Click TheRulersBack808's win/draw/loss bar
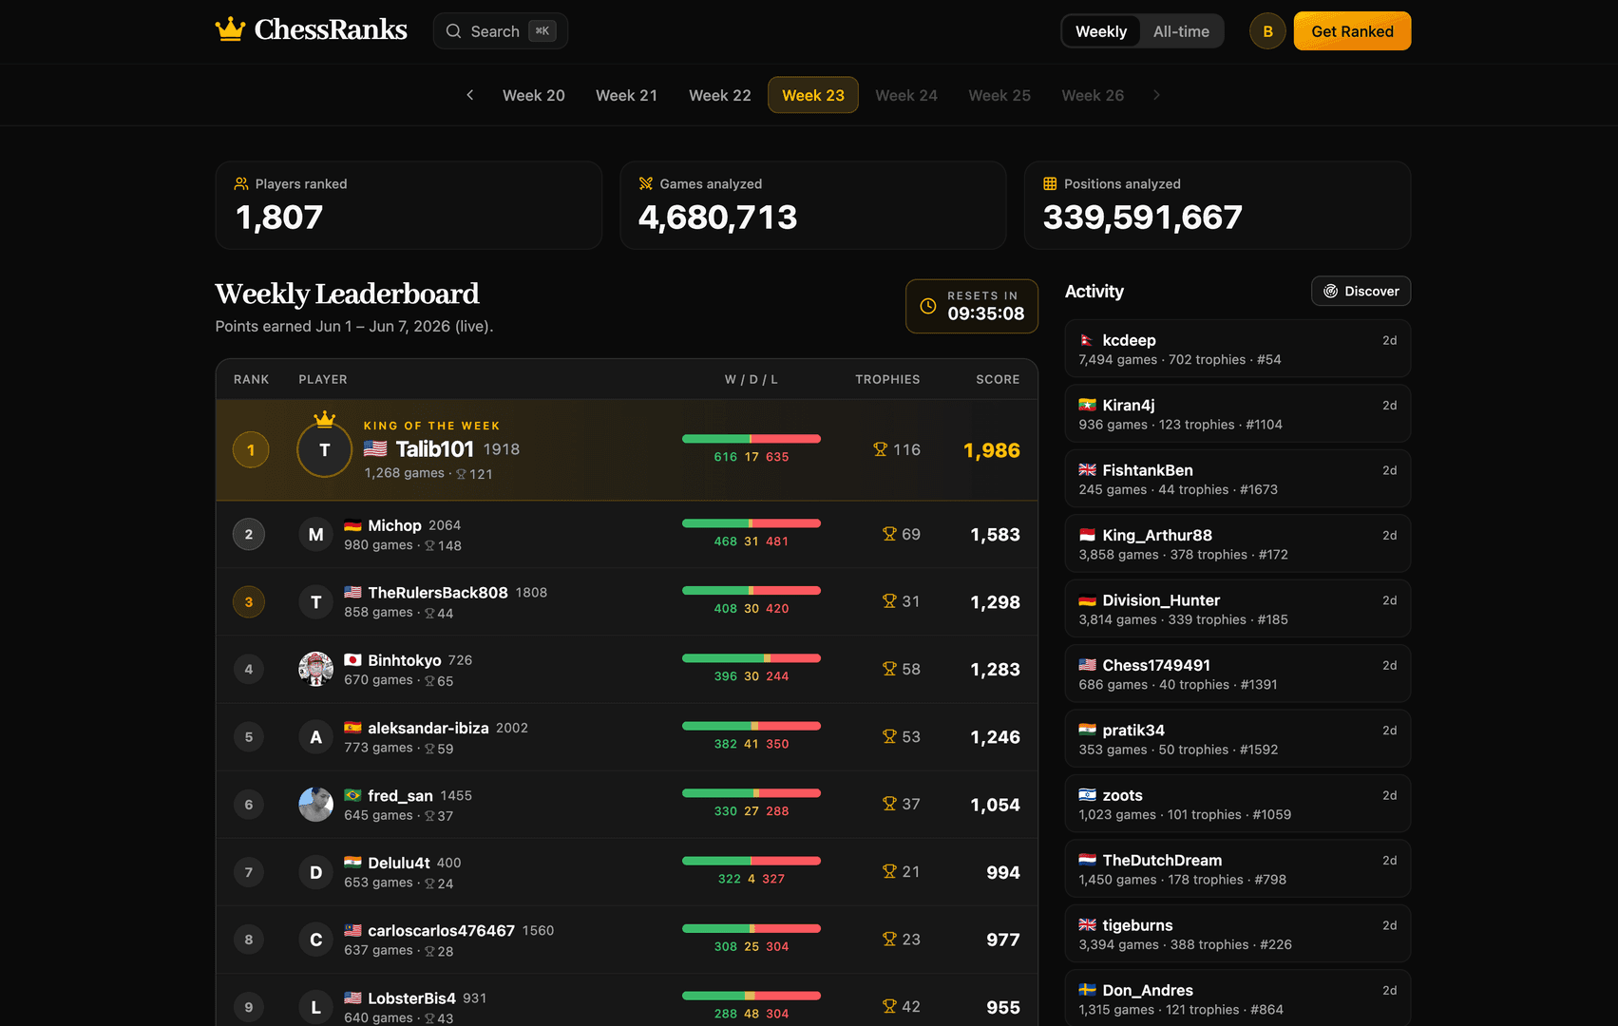This screenshot has height=1026, width=1618. (752, 591)
